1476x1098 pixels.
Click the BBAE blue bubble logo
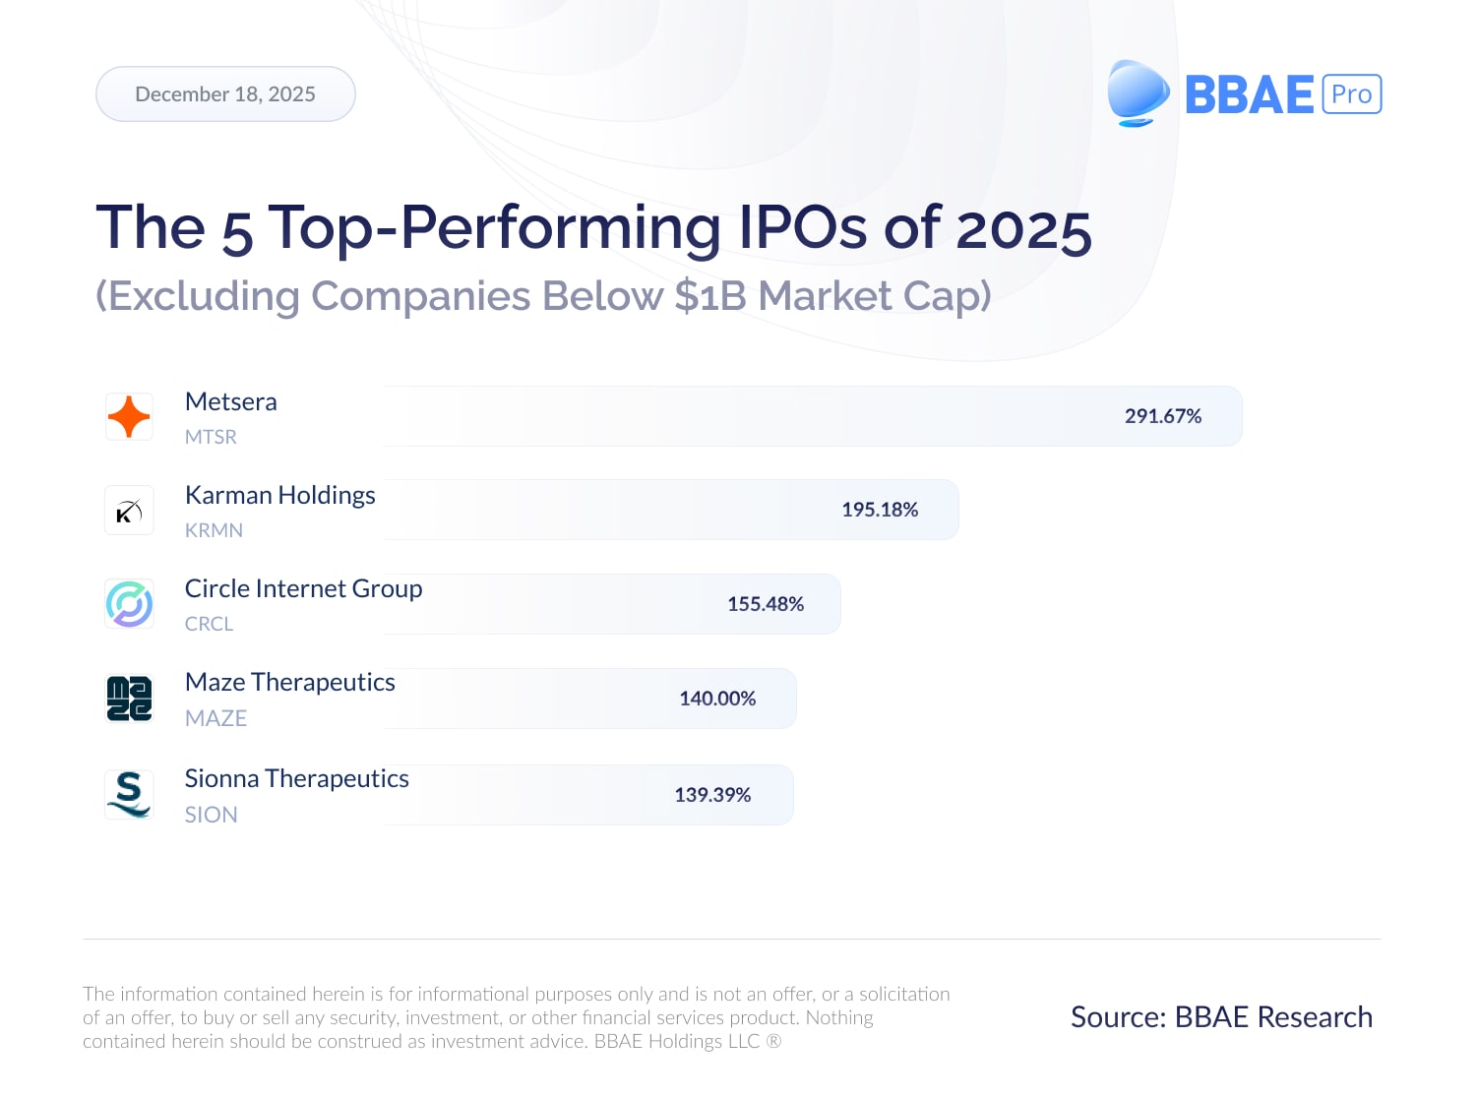(x=1138, y=94)
